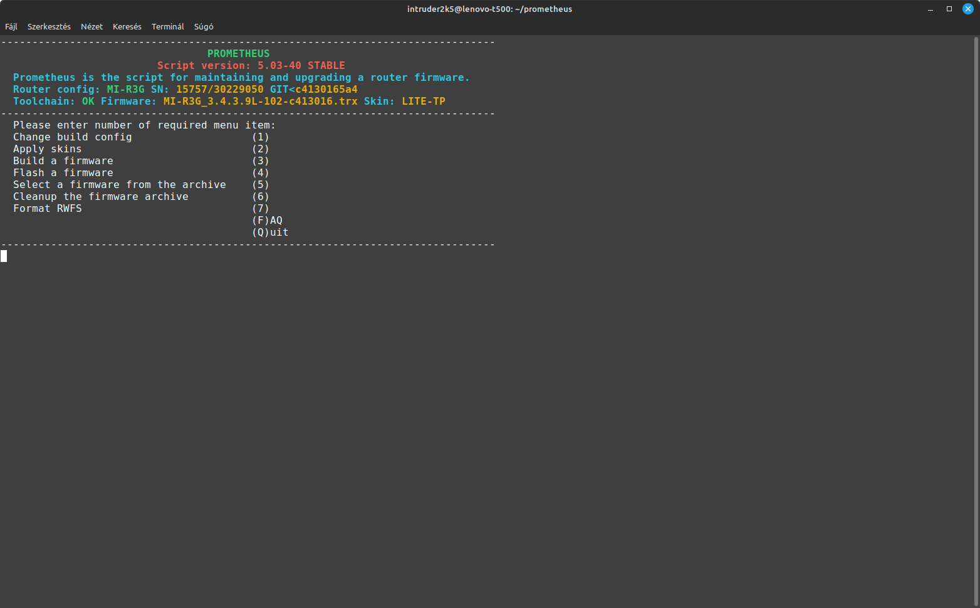
Task: Click the '(3)' menu number
Action: (x=261, y=161)
